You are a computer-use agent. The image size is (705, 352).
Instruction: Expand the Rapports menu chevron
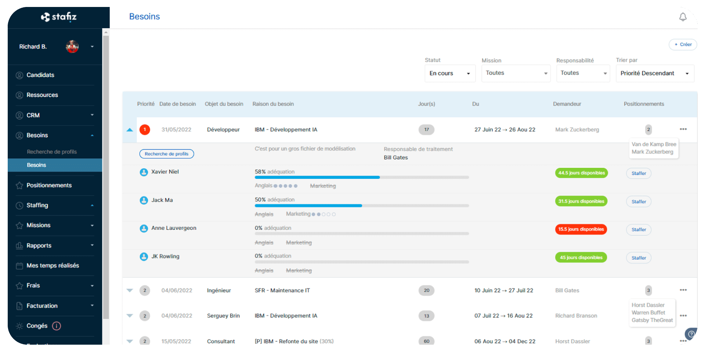click(92, 245)
